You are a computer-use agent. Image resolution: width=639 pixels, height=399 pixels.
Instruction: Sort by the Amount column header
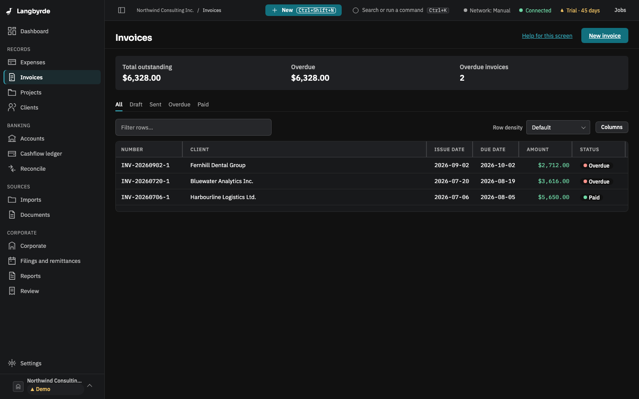pos(545,149)
